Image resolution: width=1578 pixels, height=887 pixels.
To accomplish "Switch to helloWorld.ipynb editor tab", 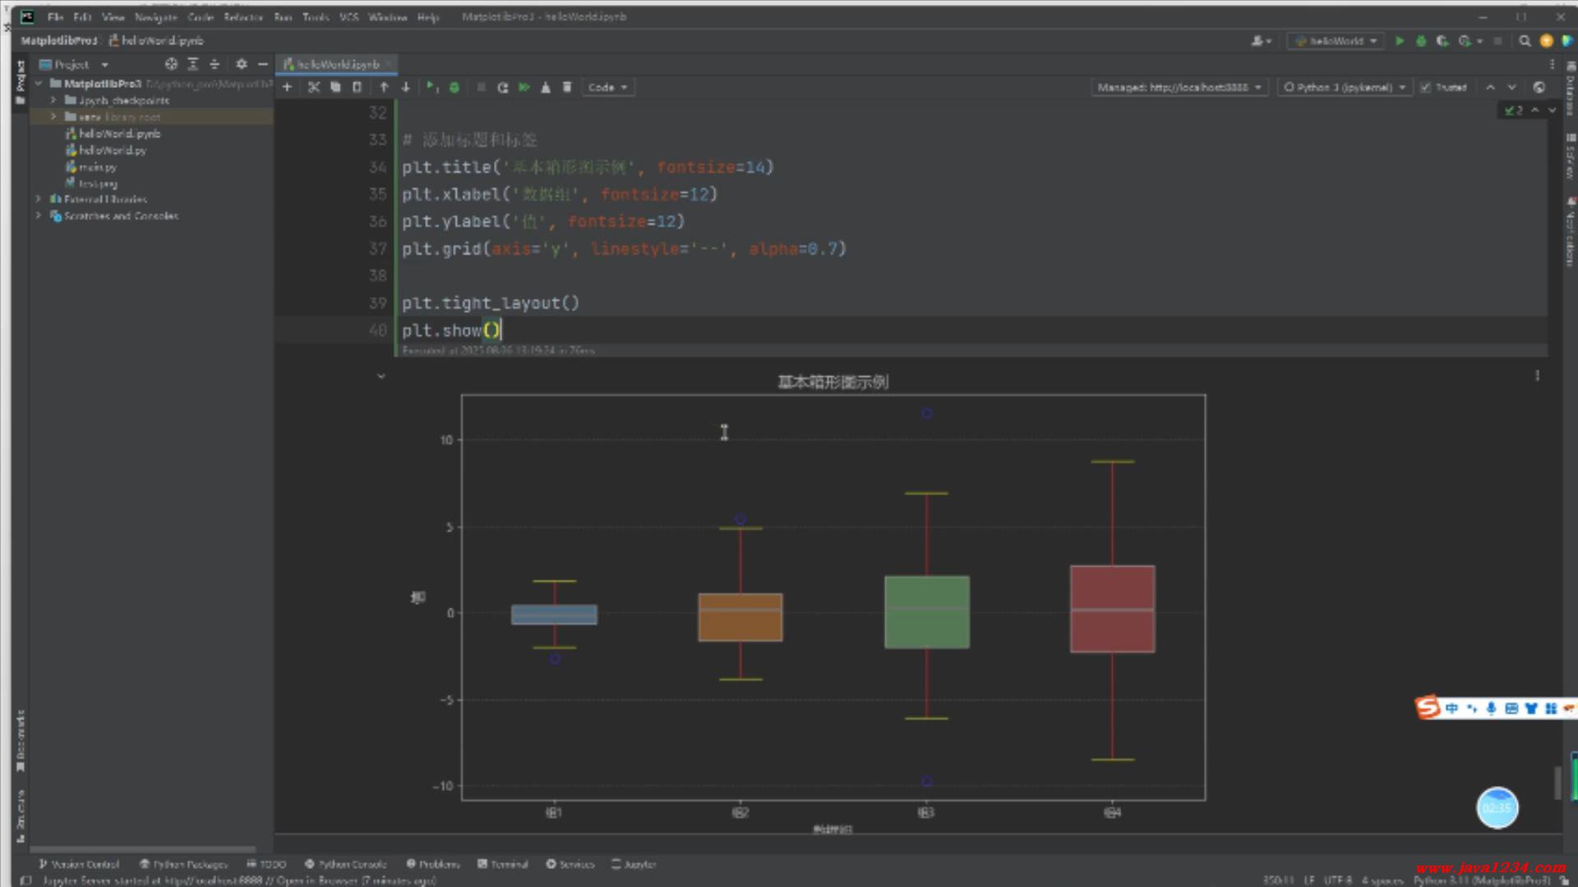I will pos(337,64).
